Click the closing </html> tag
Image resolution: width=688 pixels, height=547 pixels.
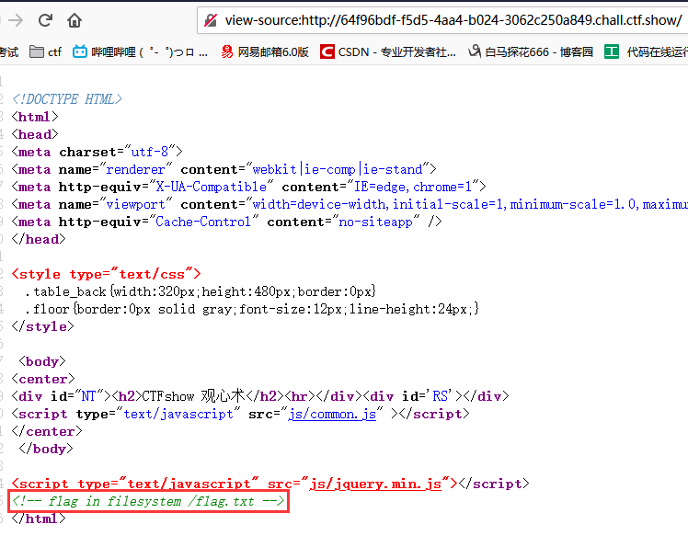pos(39,519)
